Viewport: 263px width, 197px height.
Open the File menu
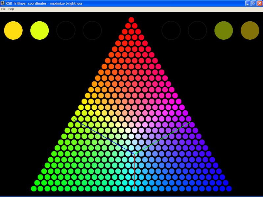tap(3, 9)
